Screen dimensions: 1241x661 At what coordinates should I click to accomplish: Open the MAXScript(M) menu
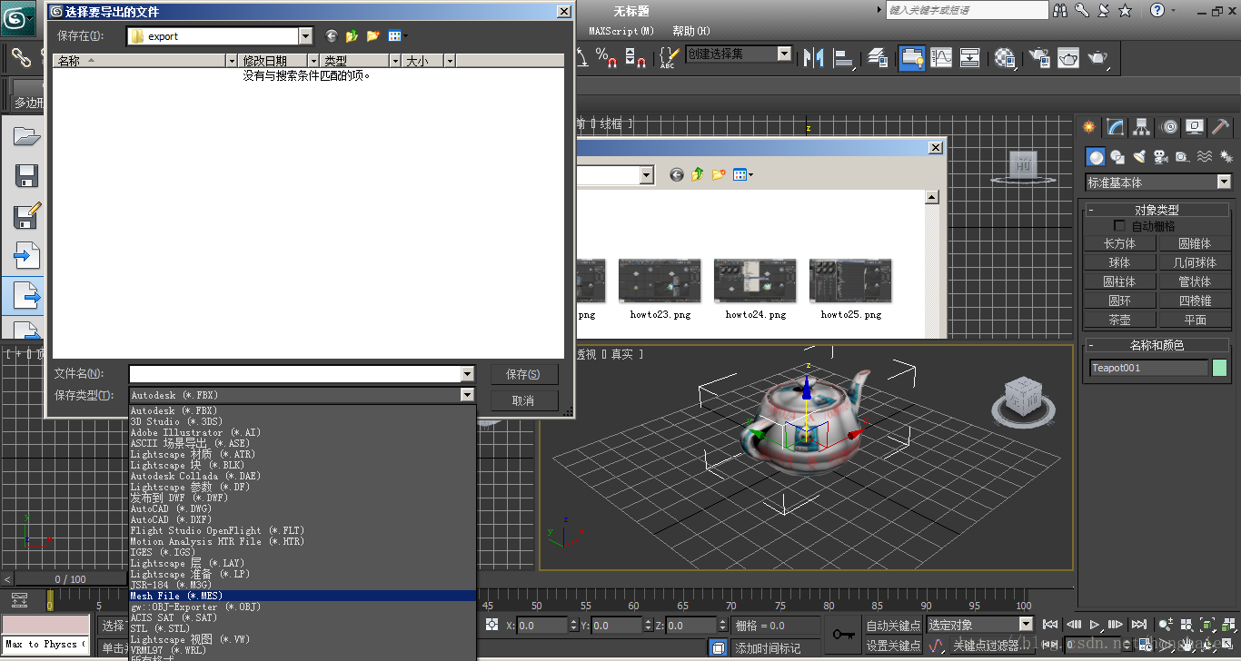click(x=621, y=31)
